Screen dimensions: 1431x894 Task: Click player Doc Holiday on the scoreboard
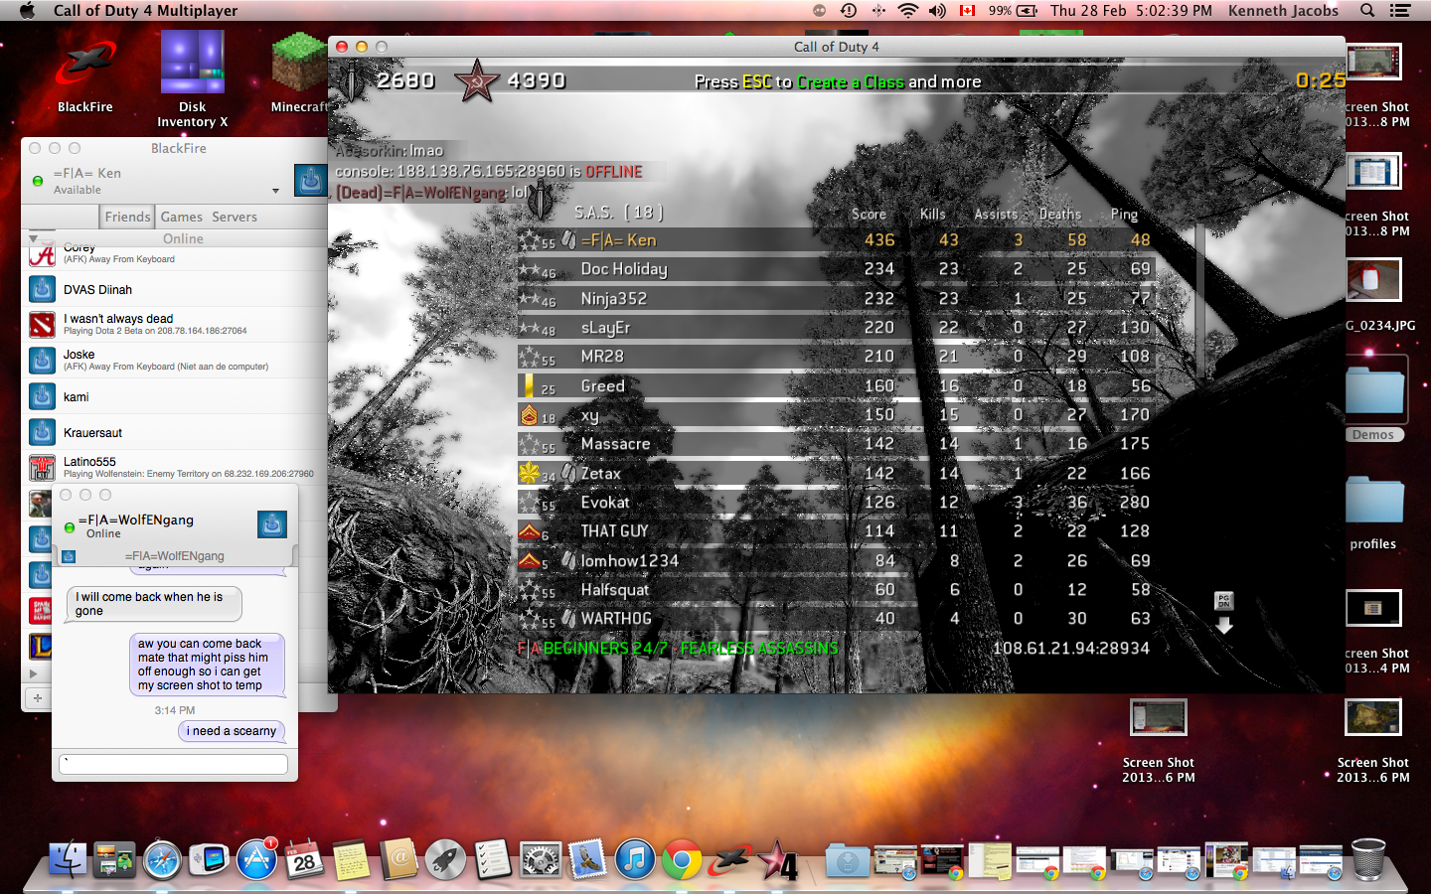pos(624,269)
